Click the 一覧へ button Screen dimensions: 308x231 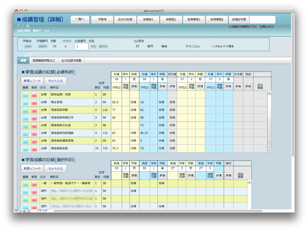pos(80,19)
